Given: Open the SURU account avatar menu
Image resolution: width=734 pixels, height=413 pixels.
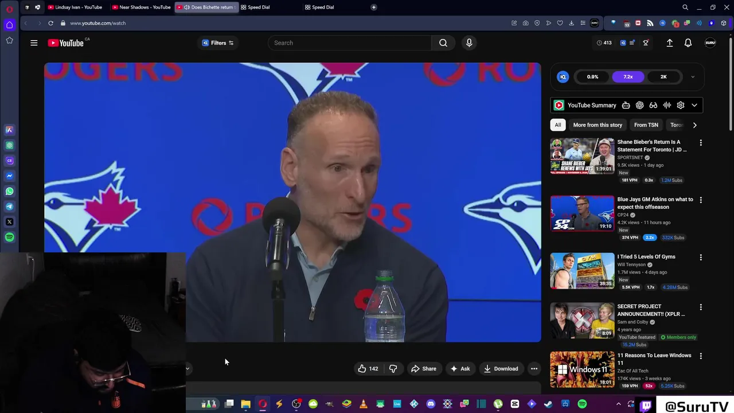Looking at the screenshot, I should [x=710, y=43].
